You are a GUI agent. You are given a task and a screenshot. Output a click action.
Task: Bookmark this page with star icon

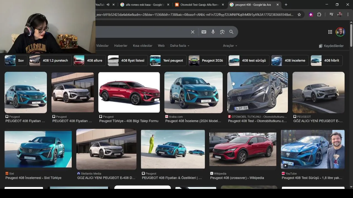[299, 15]
